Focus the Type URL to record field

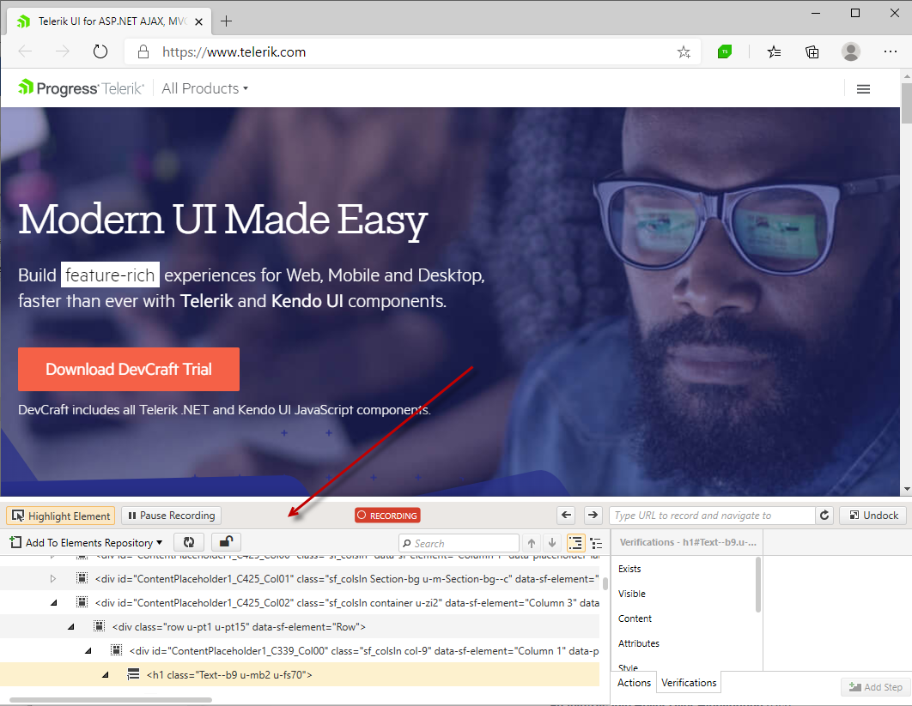712,516
